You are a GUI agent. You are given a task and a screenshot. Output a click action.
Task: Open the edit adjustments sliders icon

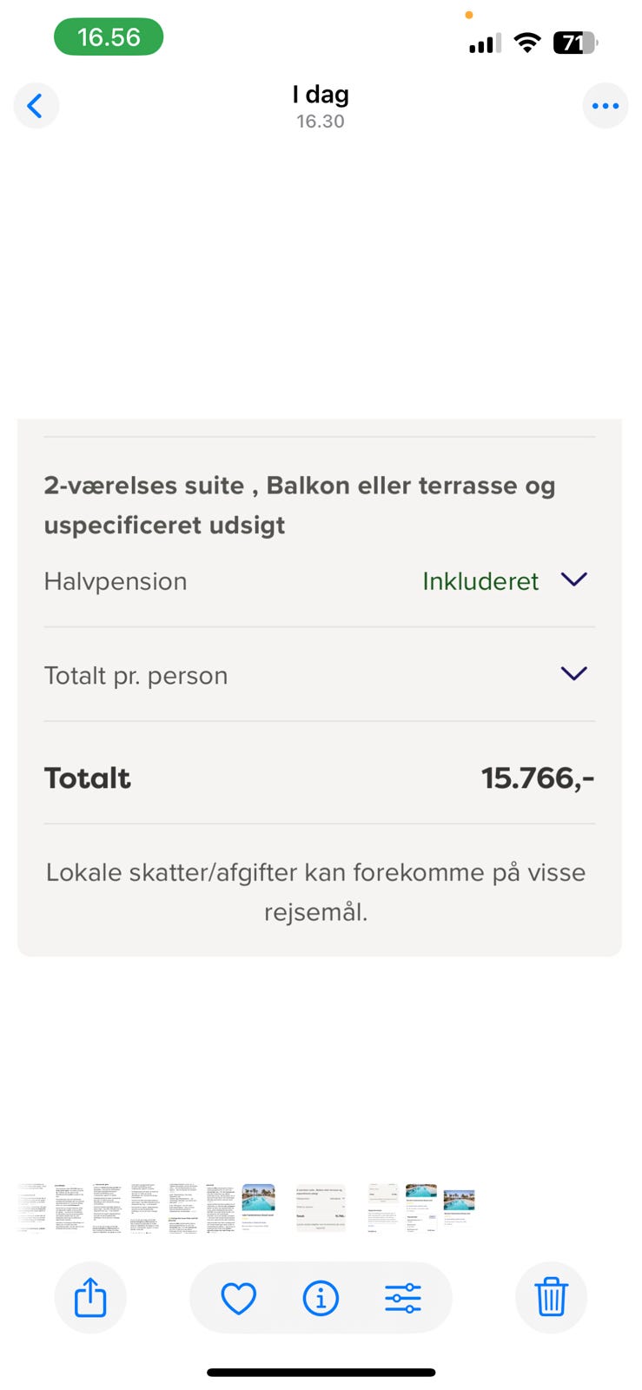click(x=403, y=1298)
